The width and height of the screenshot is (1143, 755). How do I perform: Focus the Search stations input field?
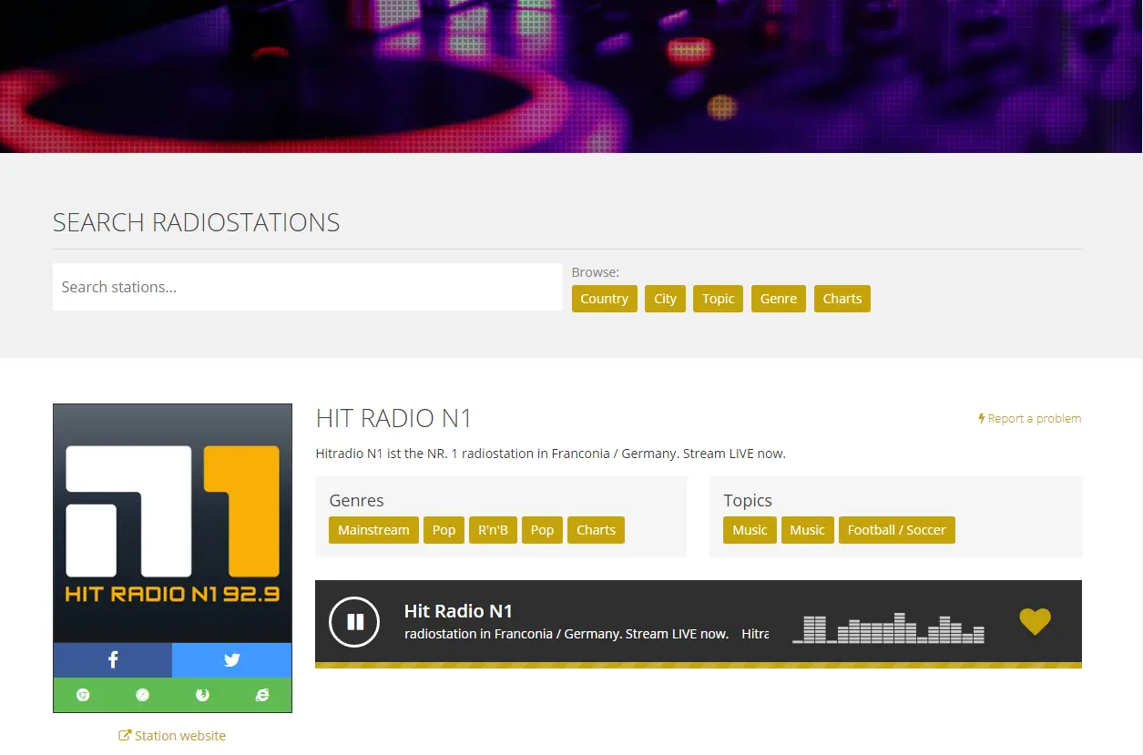(x=308, y=287)
